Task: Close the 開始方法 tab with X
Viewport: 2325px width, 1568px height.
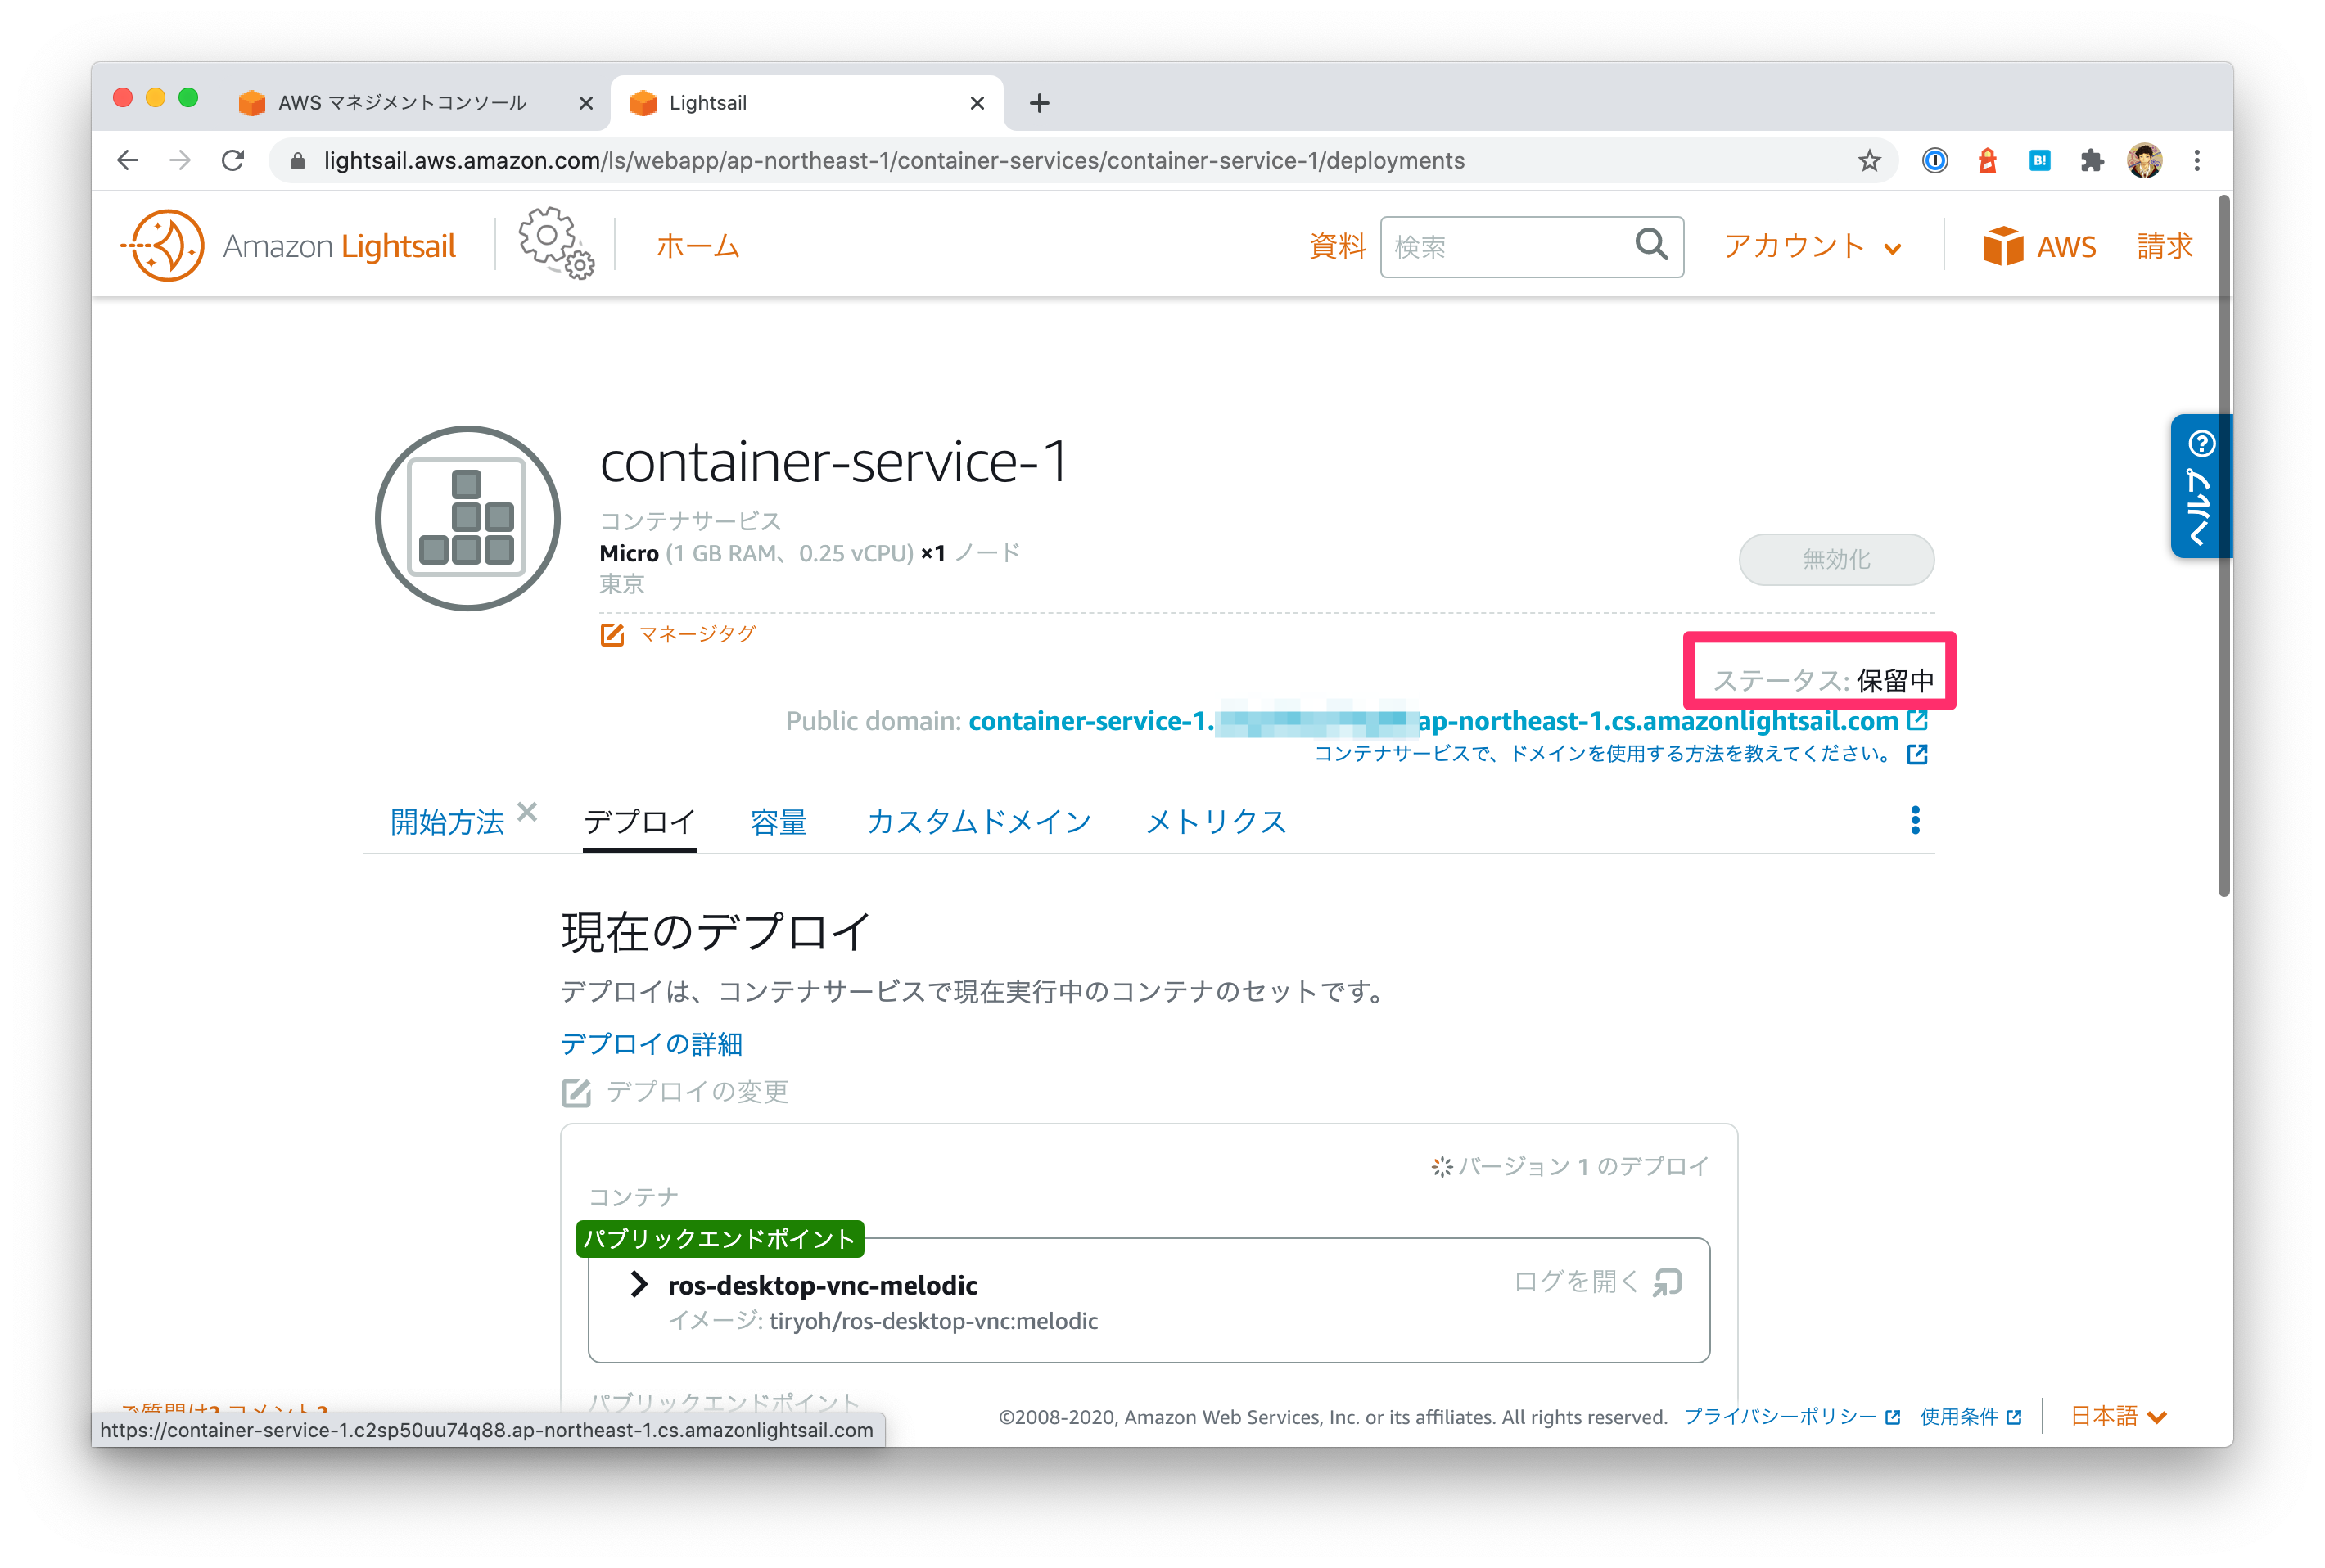Action: tap(527, 811)
